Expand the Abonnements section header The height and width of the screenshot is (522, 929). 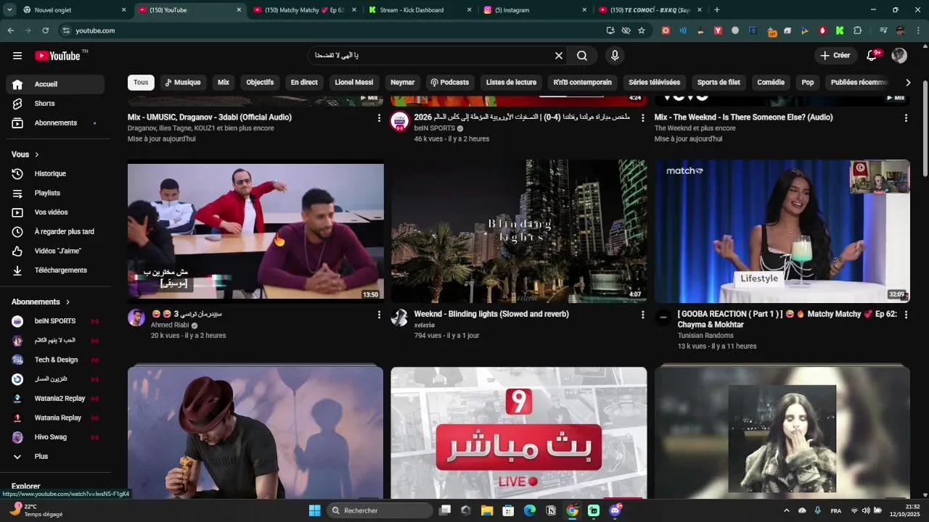coord(41,302)
